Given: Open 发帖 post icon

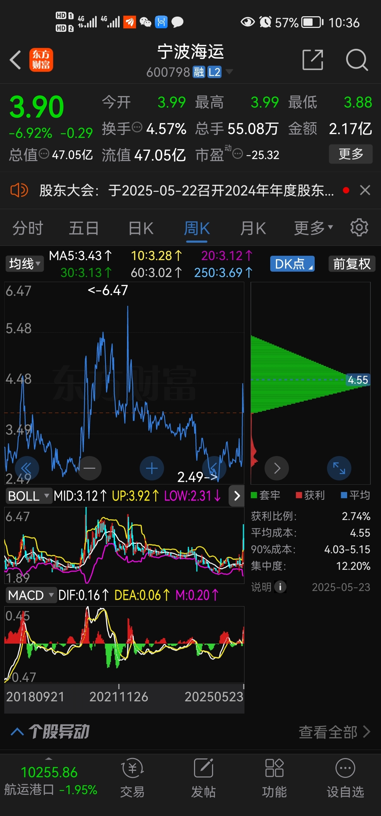Looking at the screenshot, I should point(203,778).
